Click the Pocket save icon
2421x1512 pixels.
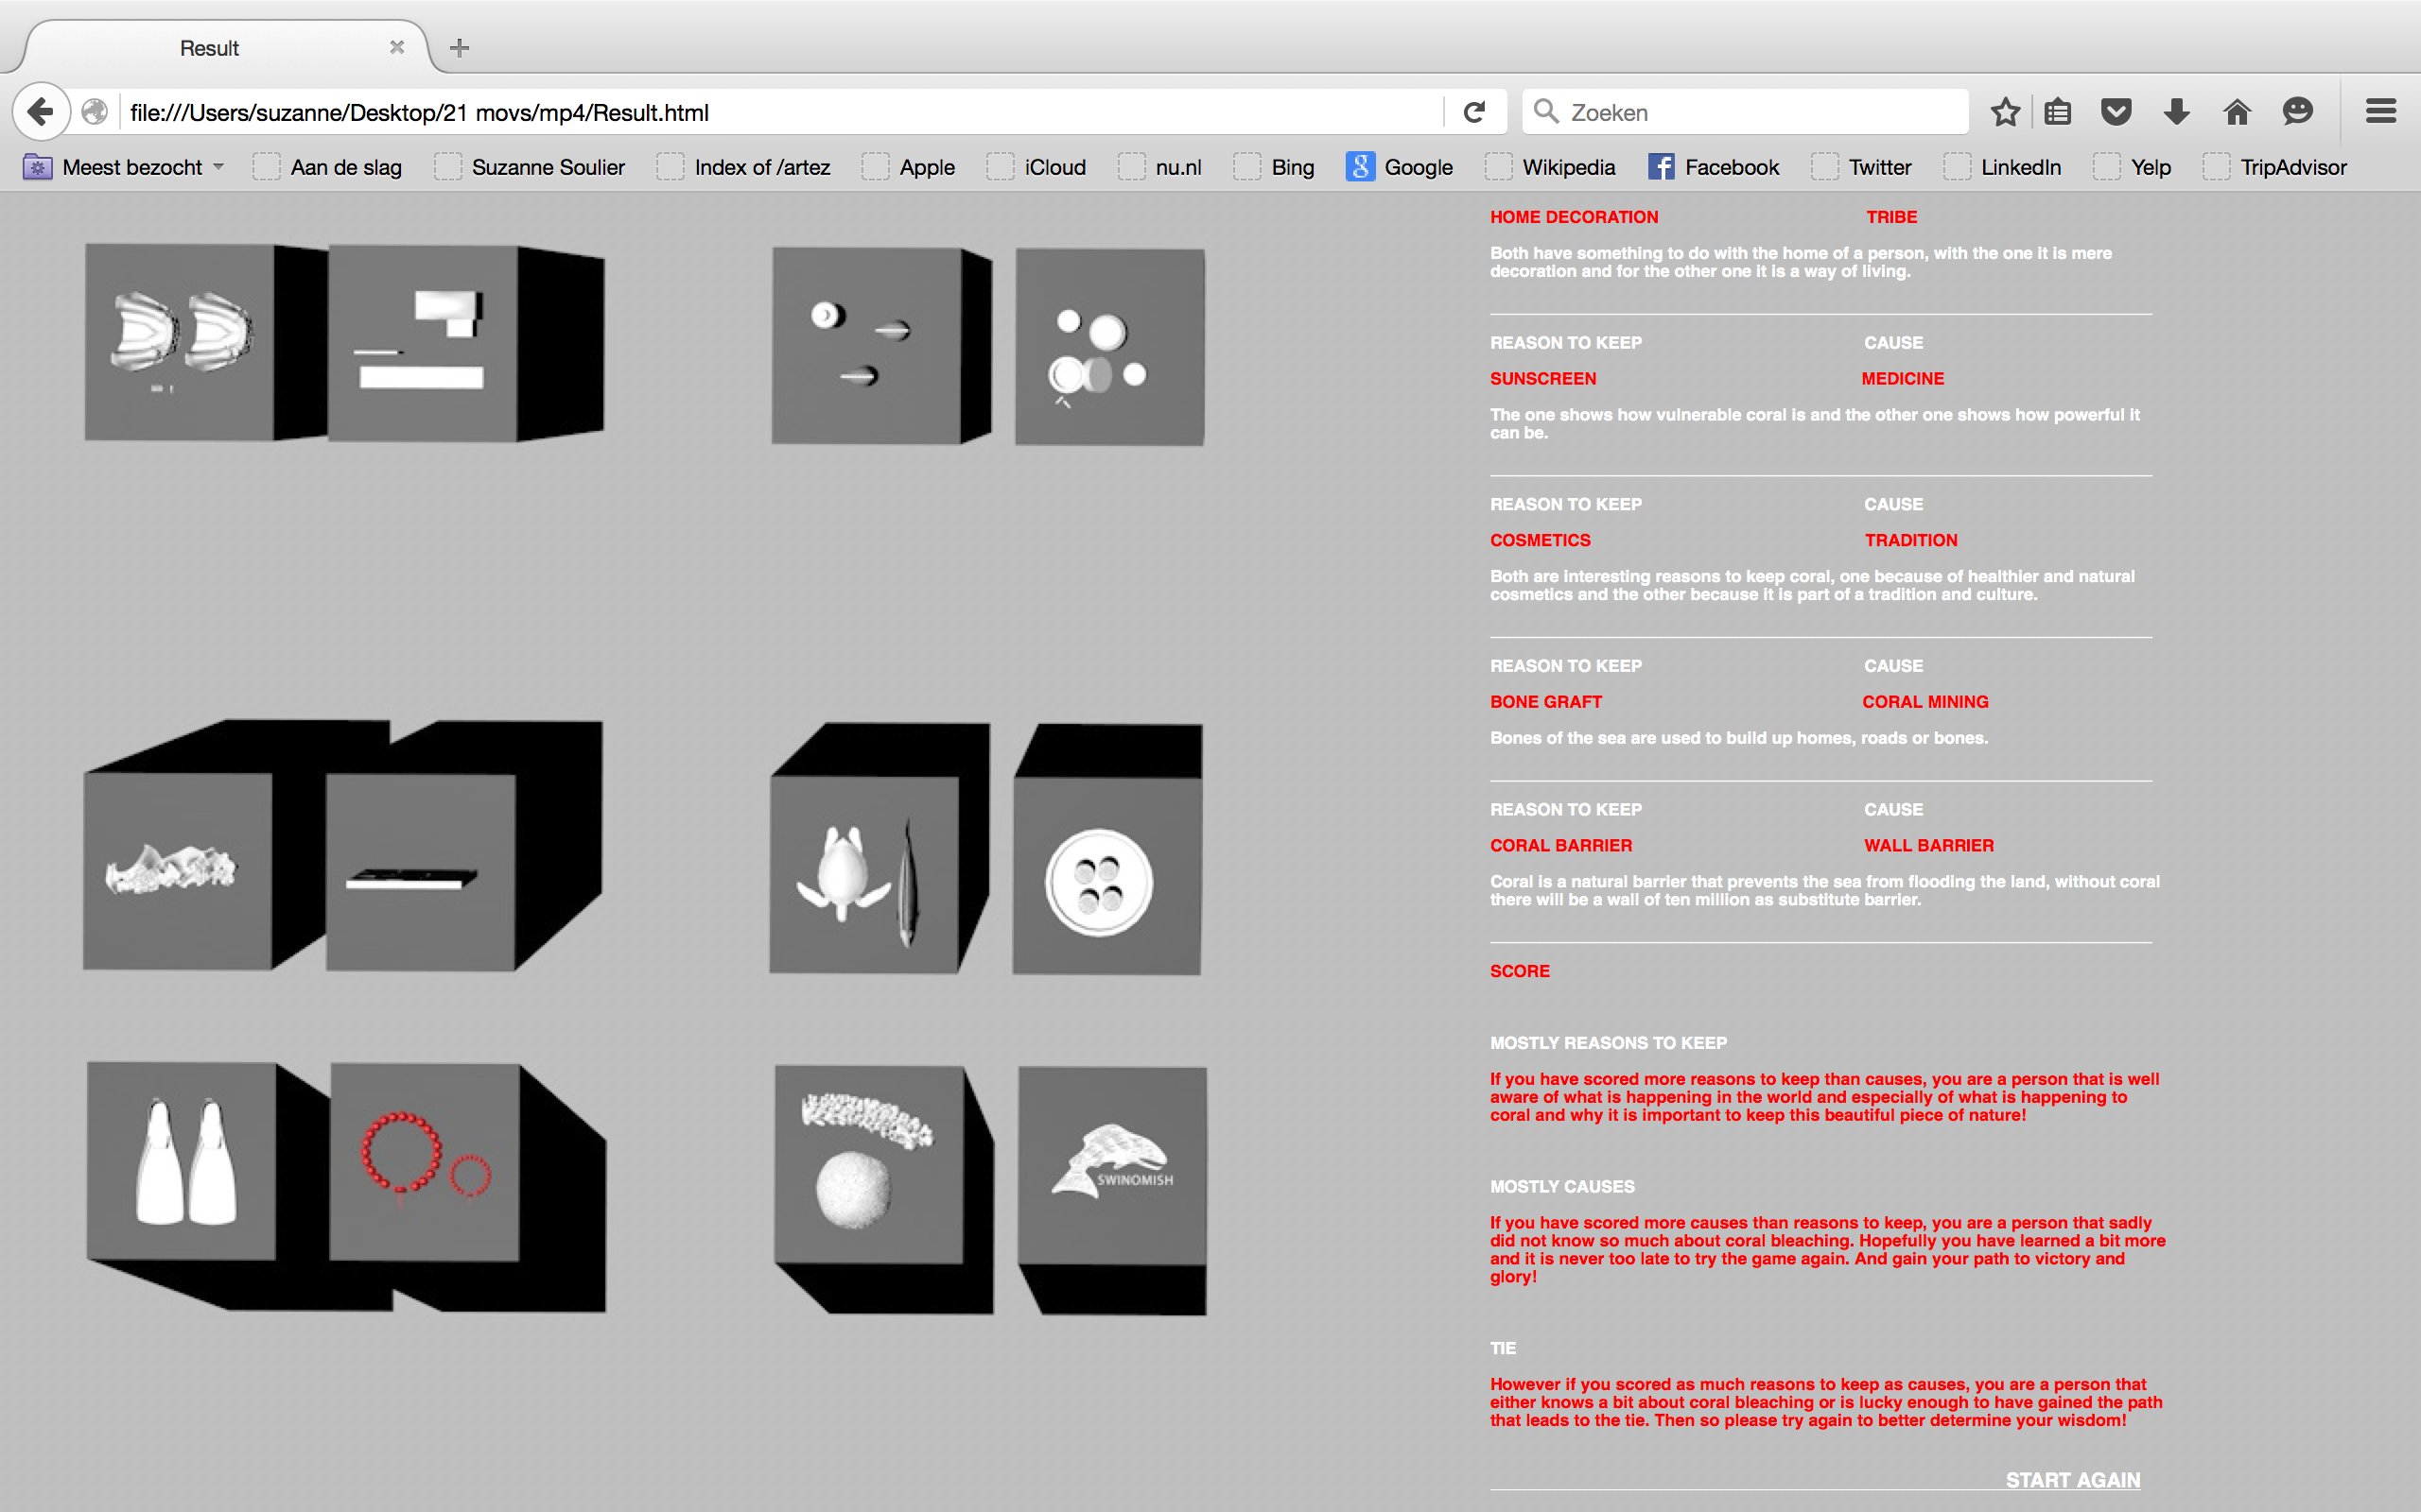[2116, 112]
